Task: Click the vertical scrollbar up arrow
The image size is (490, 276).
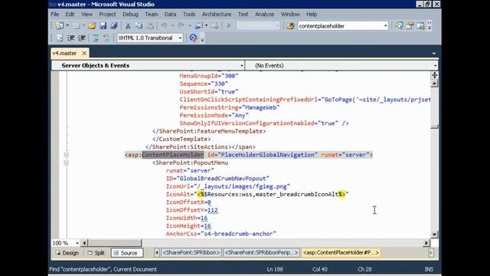Action: (434, 84)
